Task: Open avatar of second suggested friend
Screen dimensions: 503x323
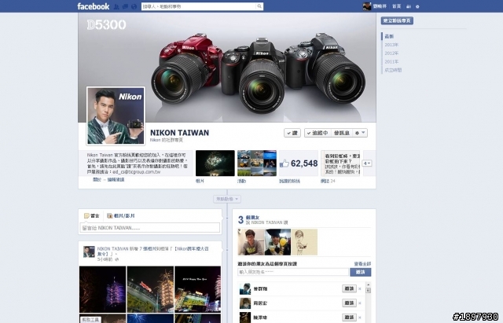Action: pyautogui.click(x=245, y=303)
